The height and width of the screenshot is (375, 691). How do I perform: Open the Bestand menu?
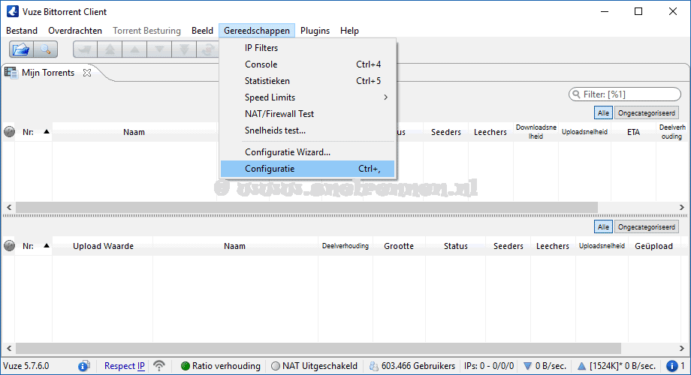coord(22,30)
